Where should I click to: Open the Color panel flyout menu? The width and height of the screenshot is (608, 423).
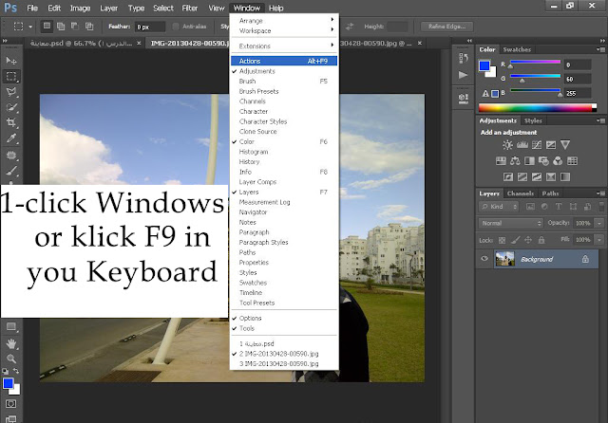coord(601,49)
